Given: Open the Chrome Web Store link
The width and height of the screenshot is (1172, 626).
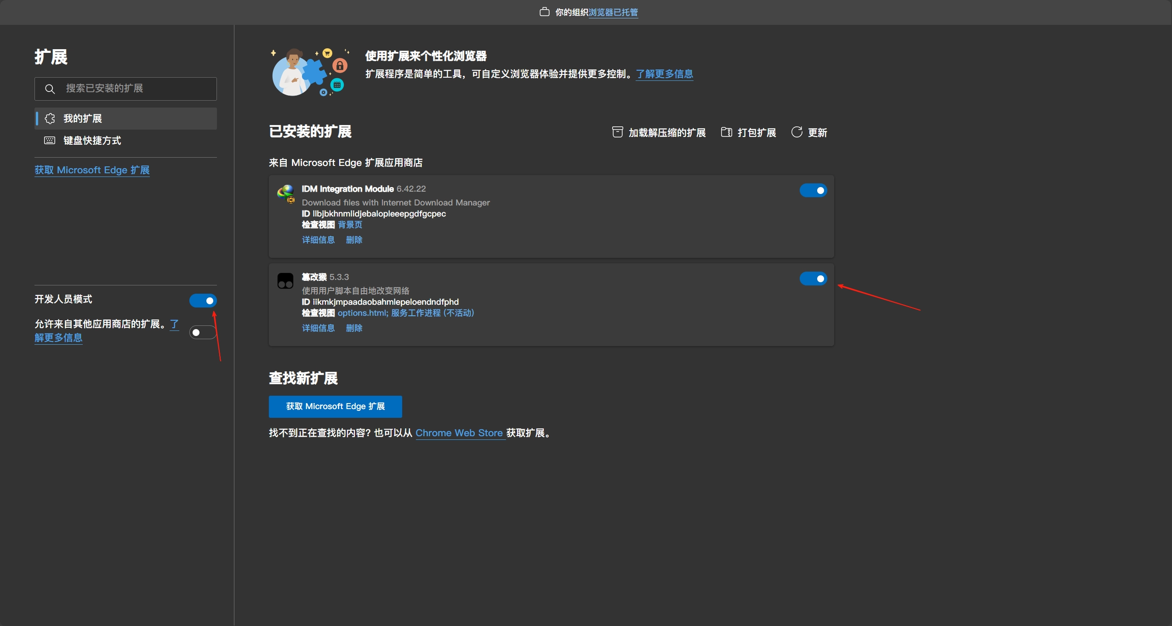Looking at the screenshot, I should 459,433.
